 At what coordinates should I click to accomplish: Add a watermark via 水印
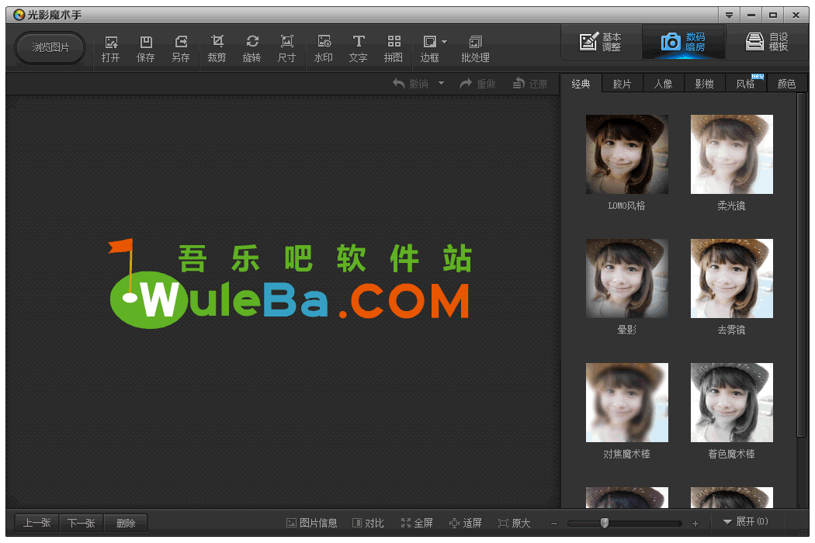pyautogui.click(x=324, y=49)
